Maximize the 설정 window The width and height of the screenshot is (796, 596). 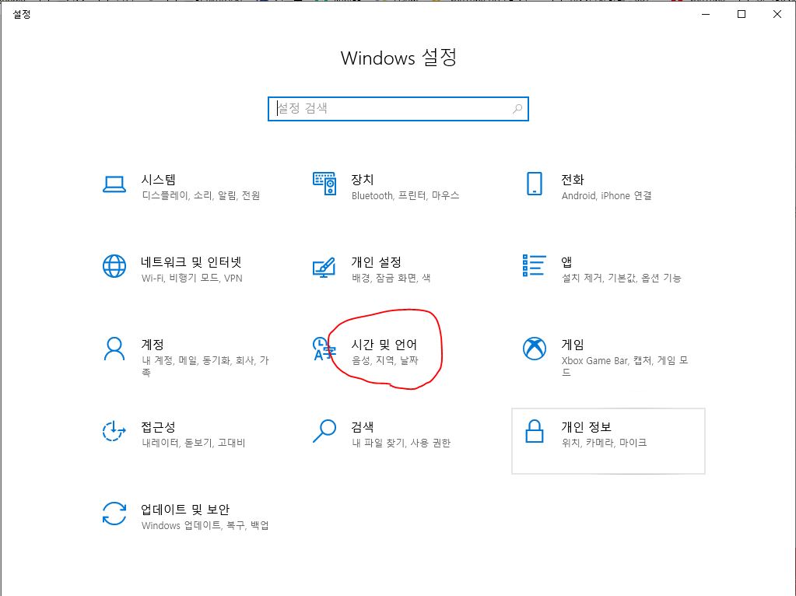[x=742, y=14]
